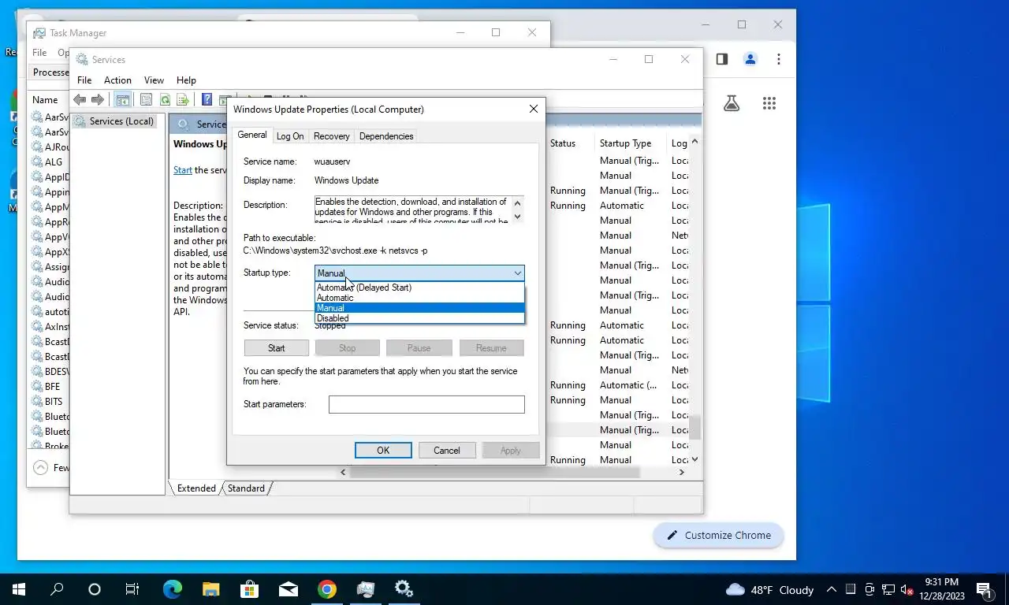Image resolution: width=1009 pixels, height=605 pixels.
Task: Toggle Show/Hide Console Tree toolbar icon
Action: 122,99
